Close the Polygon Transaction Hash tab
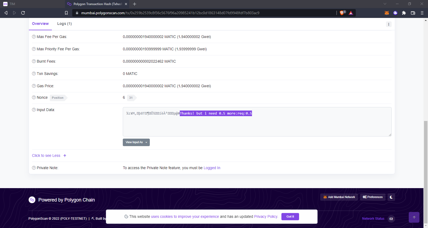Image resolution: width=428 pixels, height=228 pixels. (x=126, y=4)
